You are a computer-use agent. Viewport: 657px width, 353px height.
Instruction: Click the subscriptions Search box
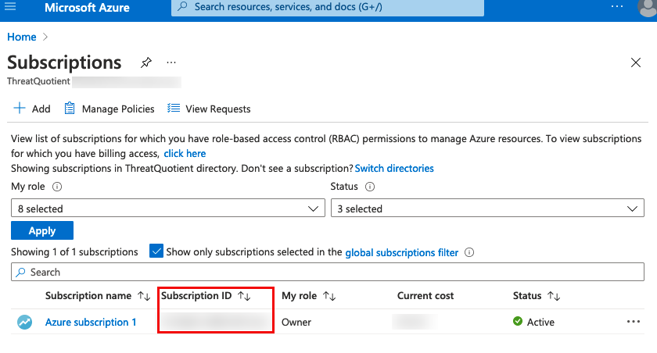point(327,272)
